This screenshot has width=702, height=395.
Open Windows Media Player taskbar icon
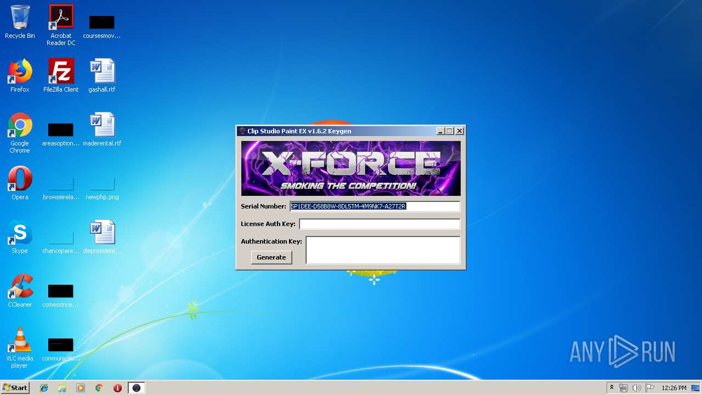click(x=81, y=388)
